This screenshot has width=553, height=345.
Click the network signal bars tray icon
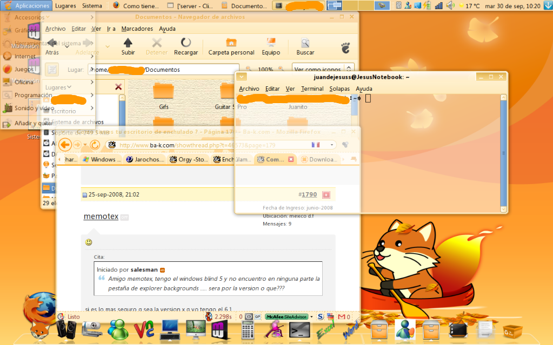tap(438, 5)
